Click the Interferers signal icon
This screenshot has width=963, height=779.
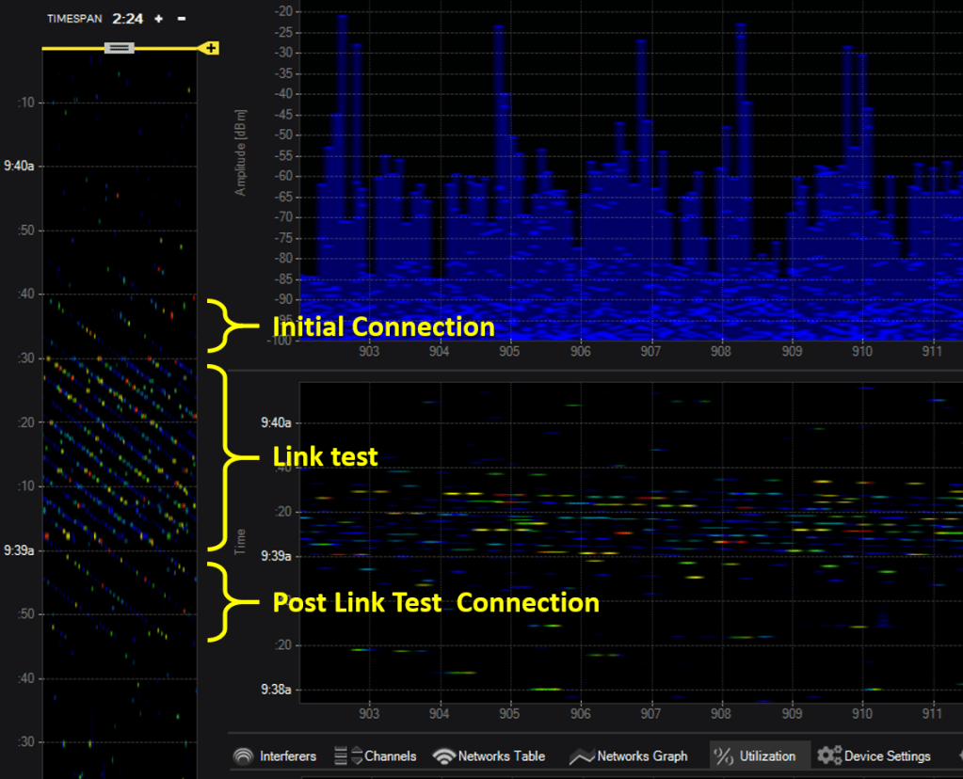click(243, 755)
